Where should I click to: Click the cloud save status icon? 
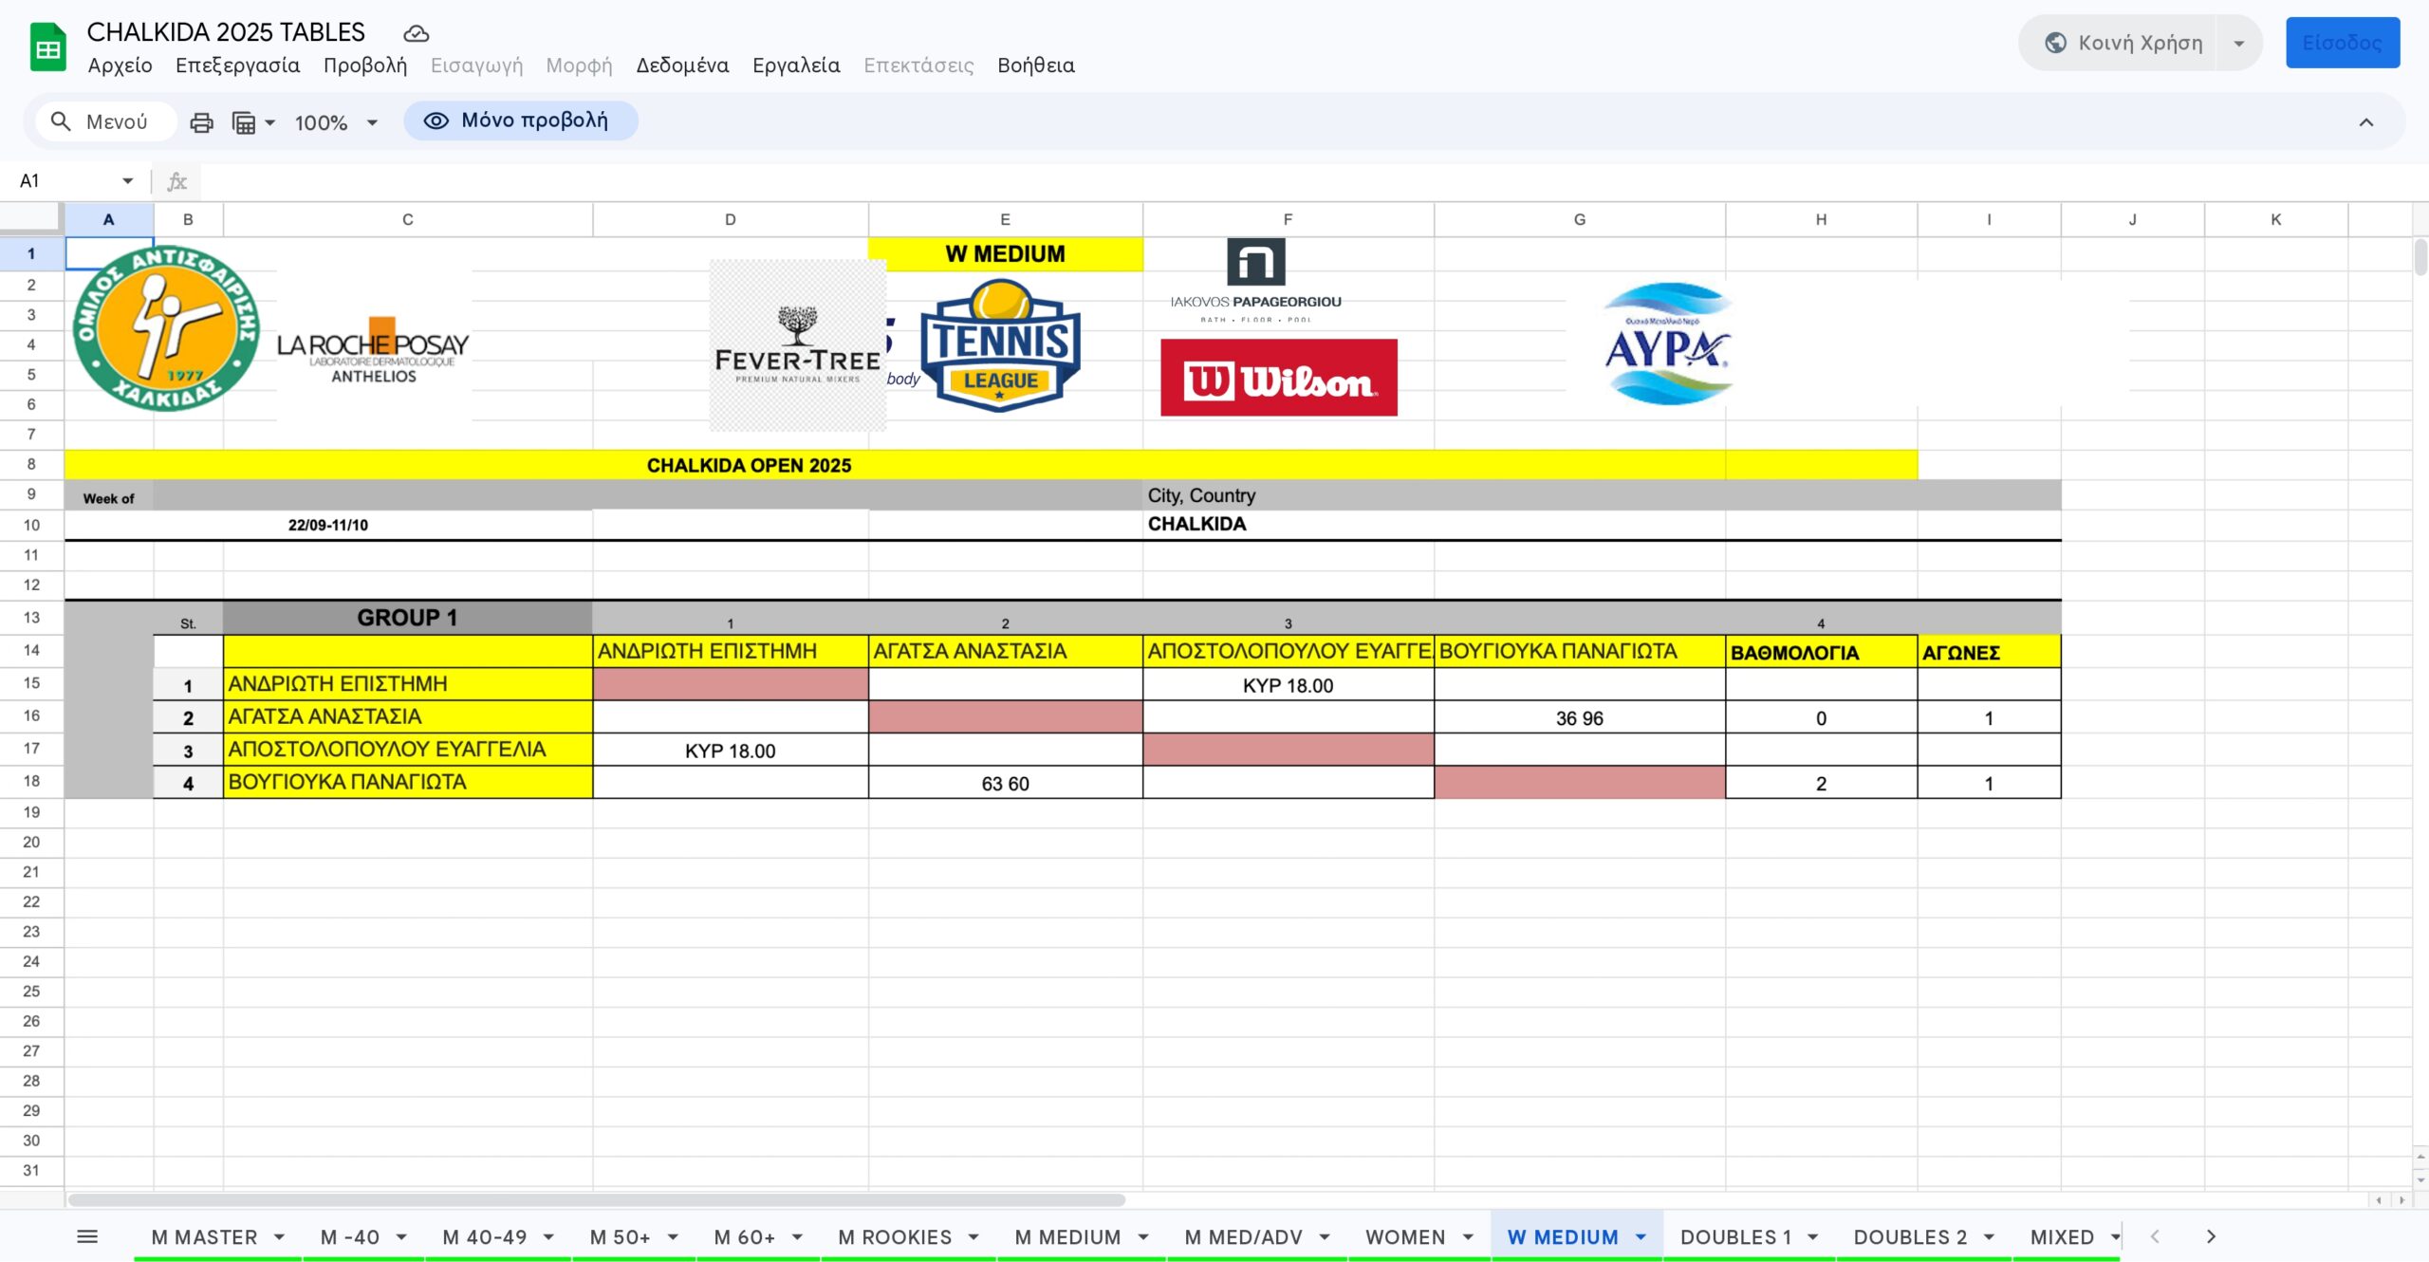click(x=416, y=33)
